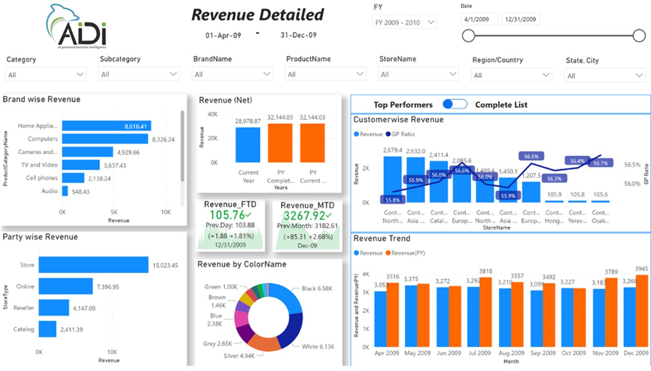Open the Subcategory slicer dropdown
The height and width of the screenshot is (371, 651).
click(x=174, y=74)
